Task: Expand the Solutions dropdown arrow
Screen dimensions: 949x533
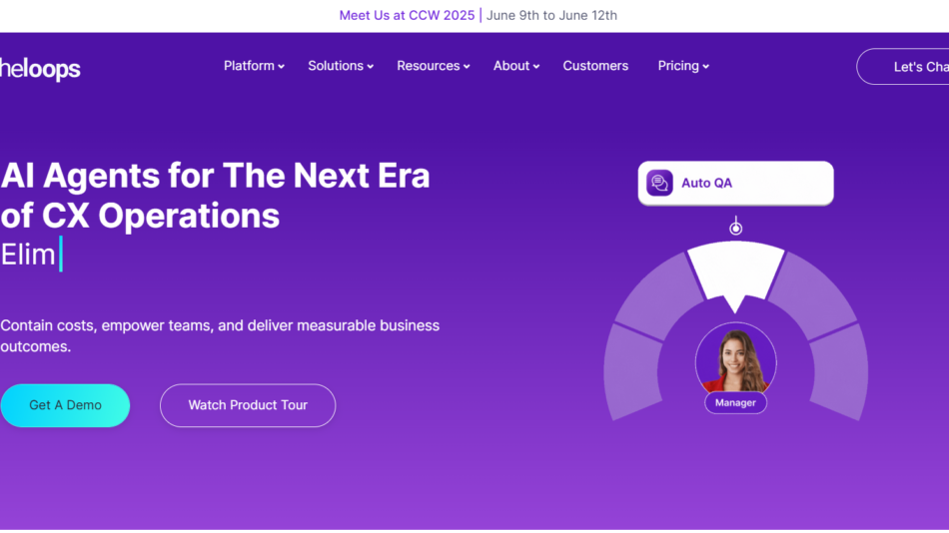Action: point(370,67)
